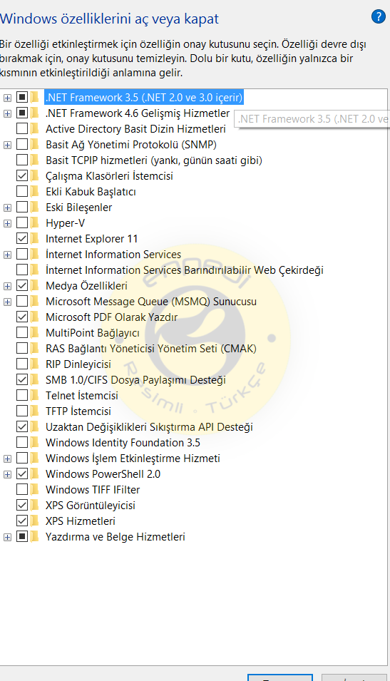Image resolution: width=390 pixels, height=681 pixels.
Task: Open the blue help question mark icon
Action: (379, 16)
